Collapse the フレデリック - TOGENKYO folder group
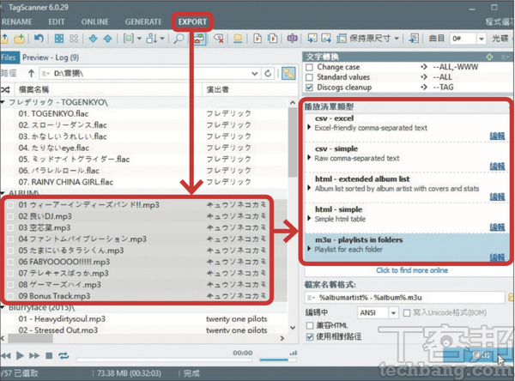 tap(3, 102)
